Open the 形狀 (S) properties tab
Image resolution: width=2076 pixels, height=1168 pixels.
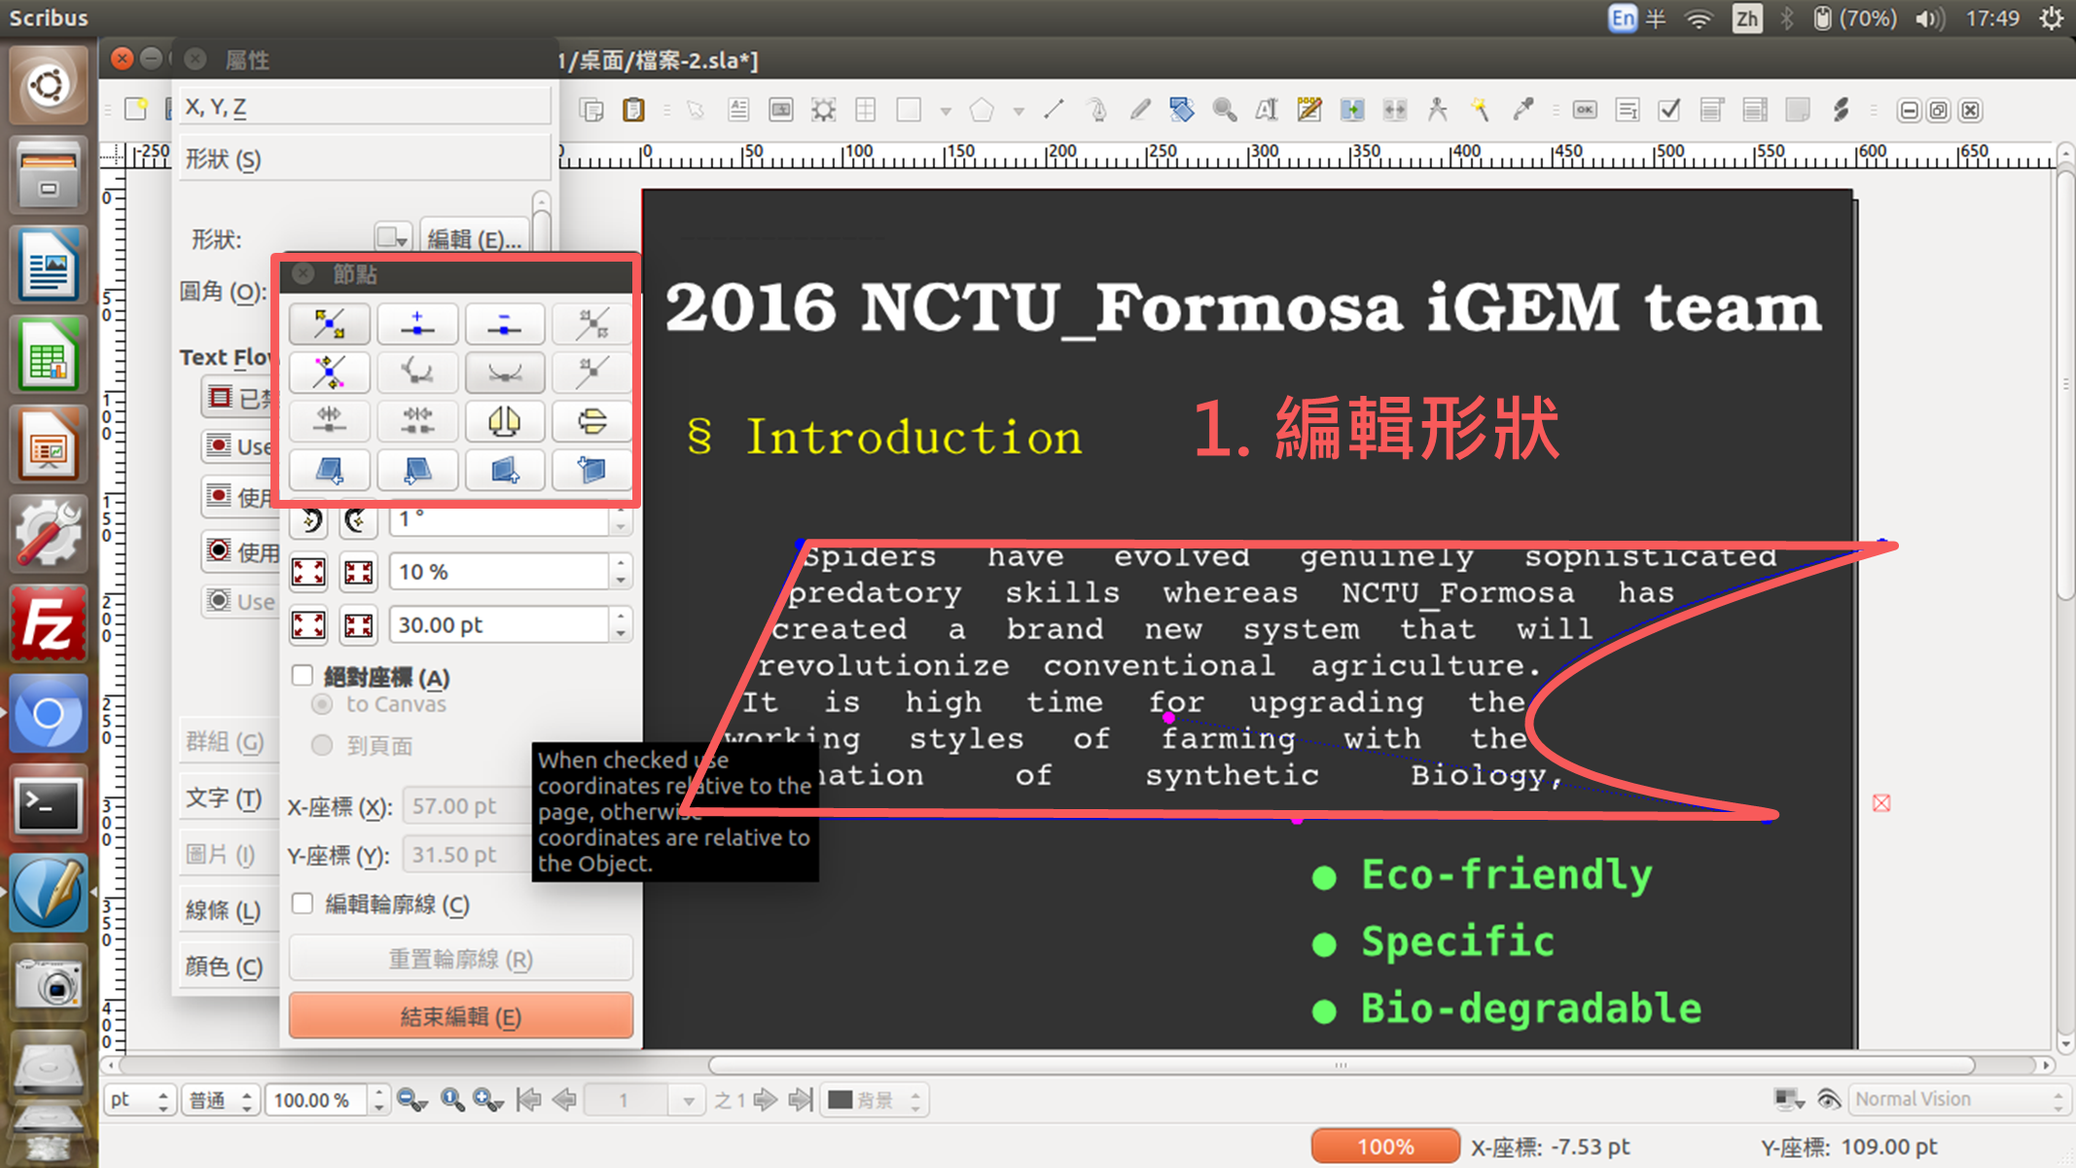pyautogui.click(x=363, y=159)
